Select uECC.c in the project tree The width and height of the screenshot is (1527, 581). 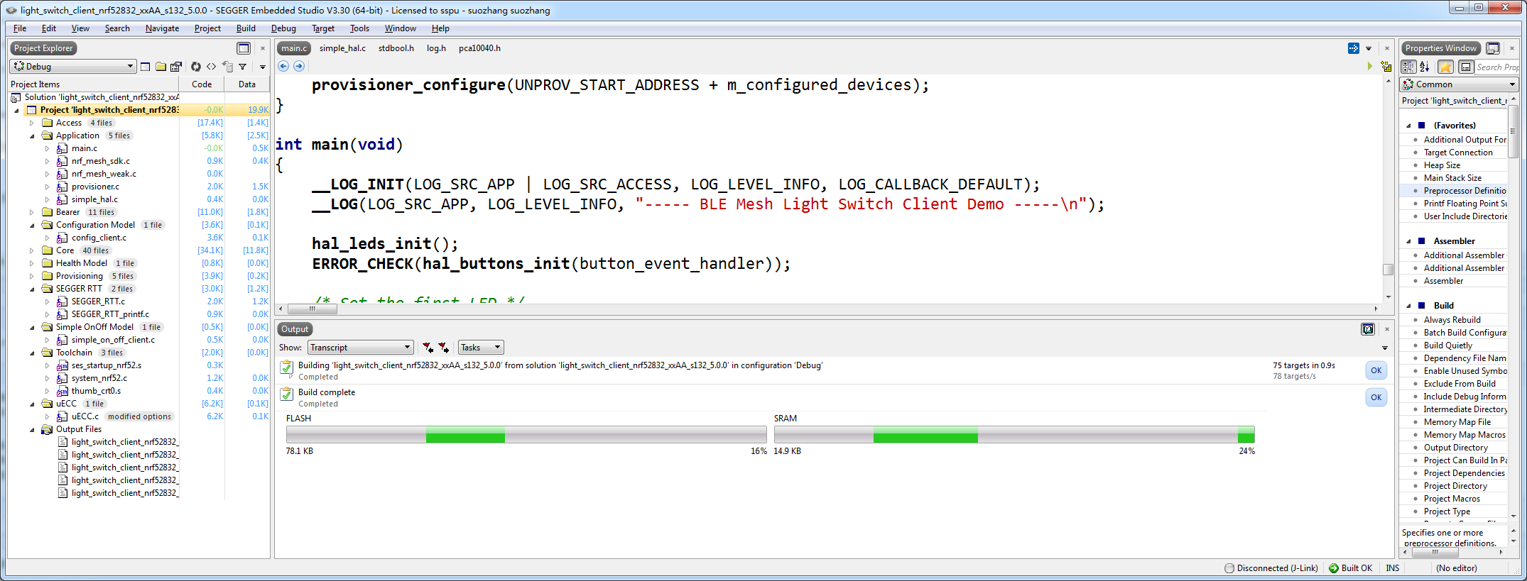point(85,416)
